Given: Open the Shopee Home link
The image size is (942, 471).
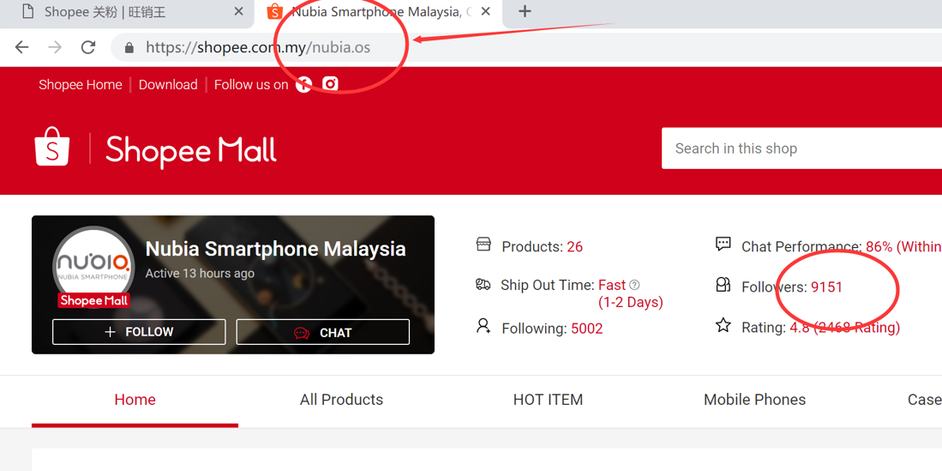Looking at the screenshot, I should (81, 85).
